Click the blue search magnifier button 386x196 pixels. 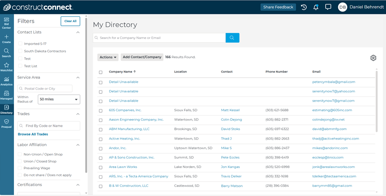(x=232, y=38)
